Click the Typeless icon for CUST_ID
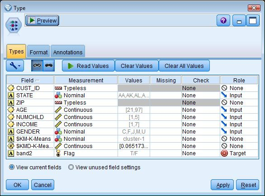Screen dimensions: 265x196 58,88
